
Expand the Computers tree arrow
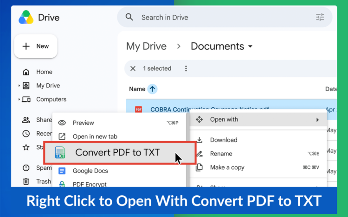coord(19,99)
